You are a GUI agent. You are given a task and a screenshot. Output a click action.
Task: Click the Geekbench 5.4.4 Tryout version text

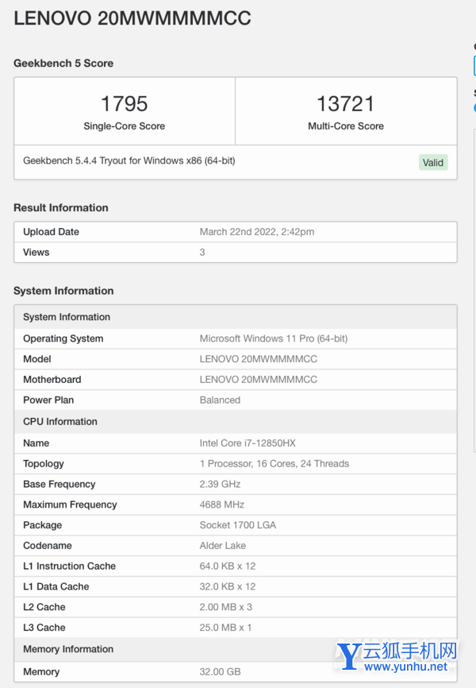tap(129, 160)
